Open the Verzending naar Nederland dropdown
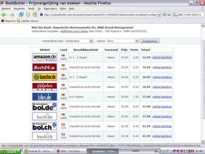Viewport: 205px width, 154px height. pos(79,41)
